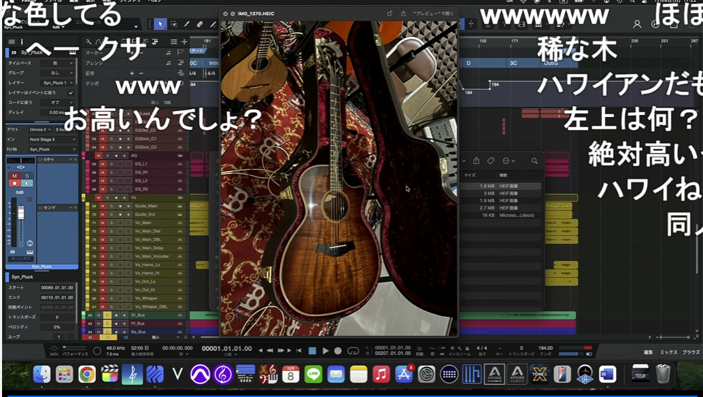
Task: Toggle the Loop button in transport
Action: pos(353,351)
